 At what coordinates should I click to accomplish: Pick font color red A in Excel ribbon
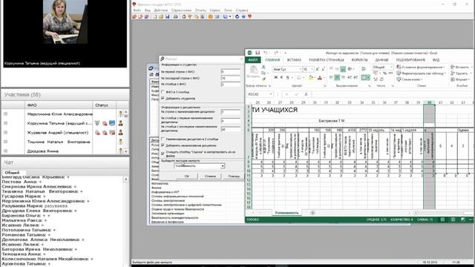[320, 77]
